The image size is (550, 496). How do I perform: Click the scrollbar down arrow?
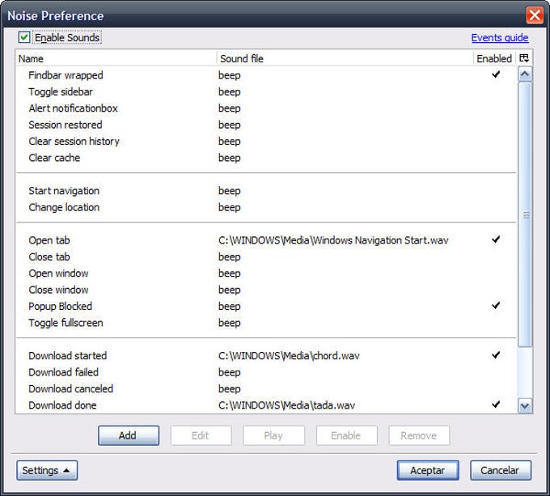point(525,405)
